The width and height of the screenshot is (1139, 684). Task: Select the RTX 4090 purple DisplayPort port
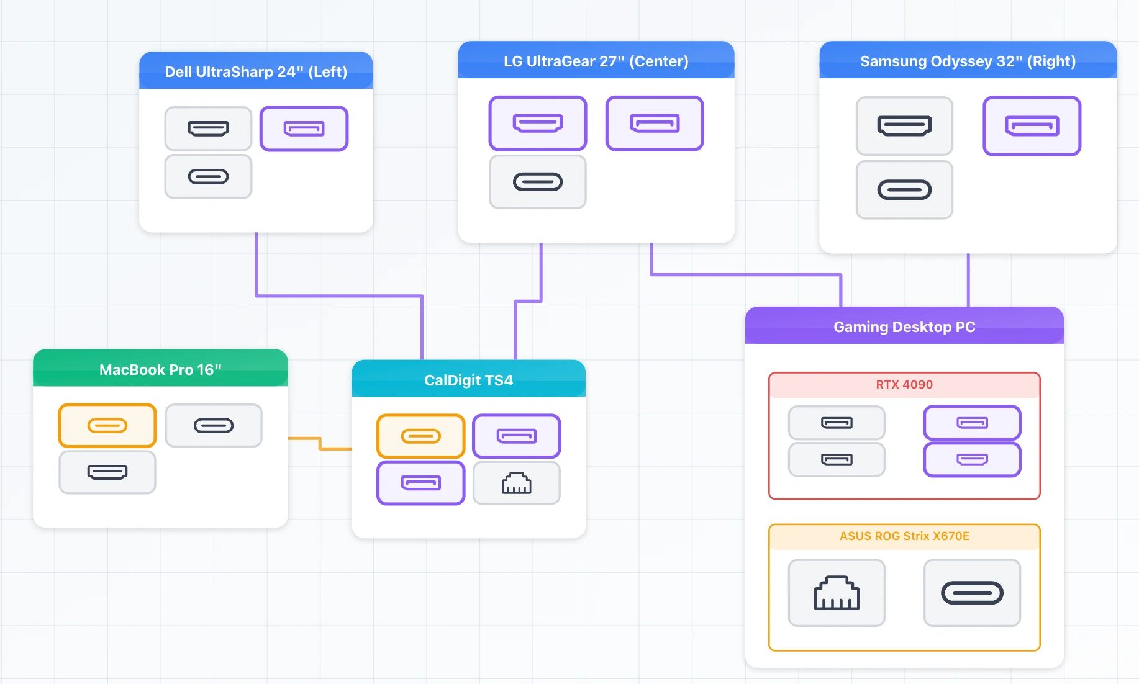pyautogui.click(x=973, y=423)
